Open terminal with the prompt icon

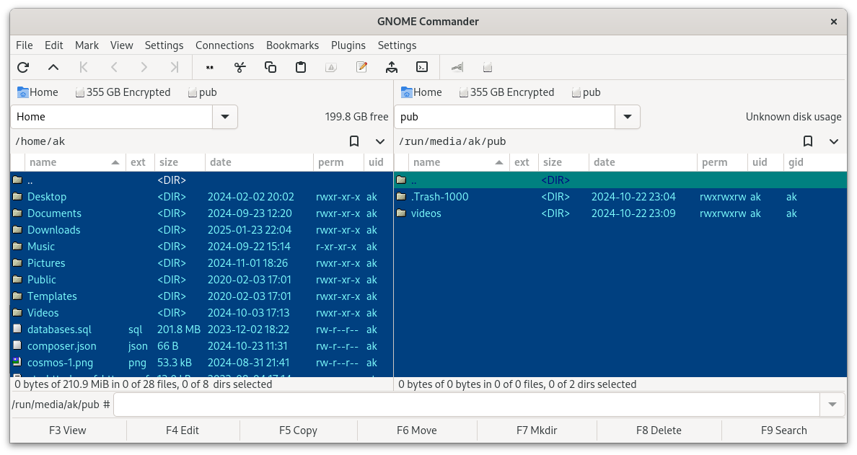pos(422,67)
